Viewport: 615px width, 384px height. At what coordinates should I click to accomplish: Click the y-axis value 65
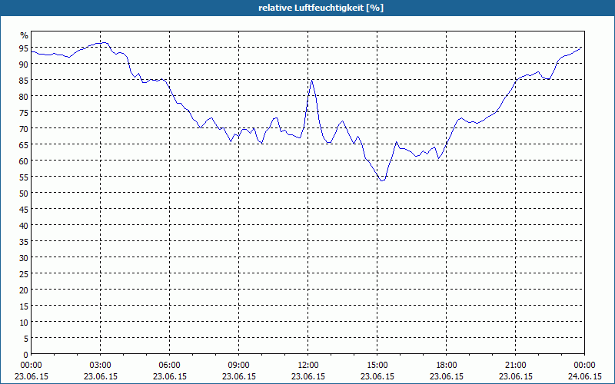[24, 144]
